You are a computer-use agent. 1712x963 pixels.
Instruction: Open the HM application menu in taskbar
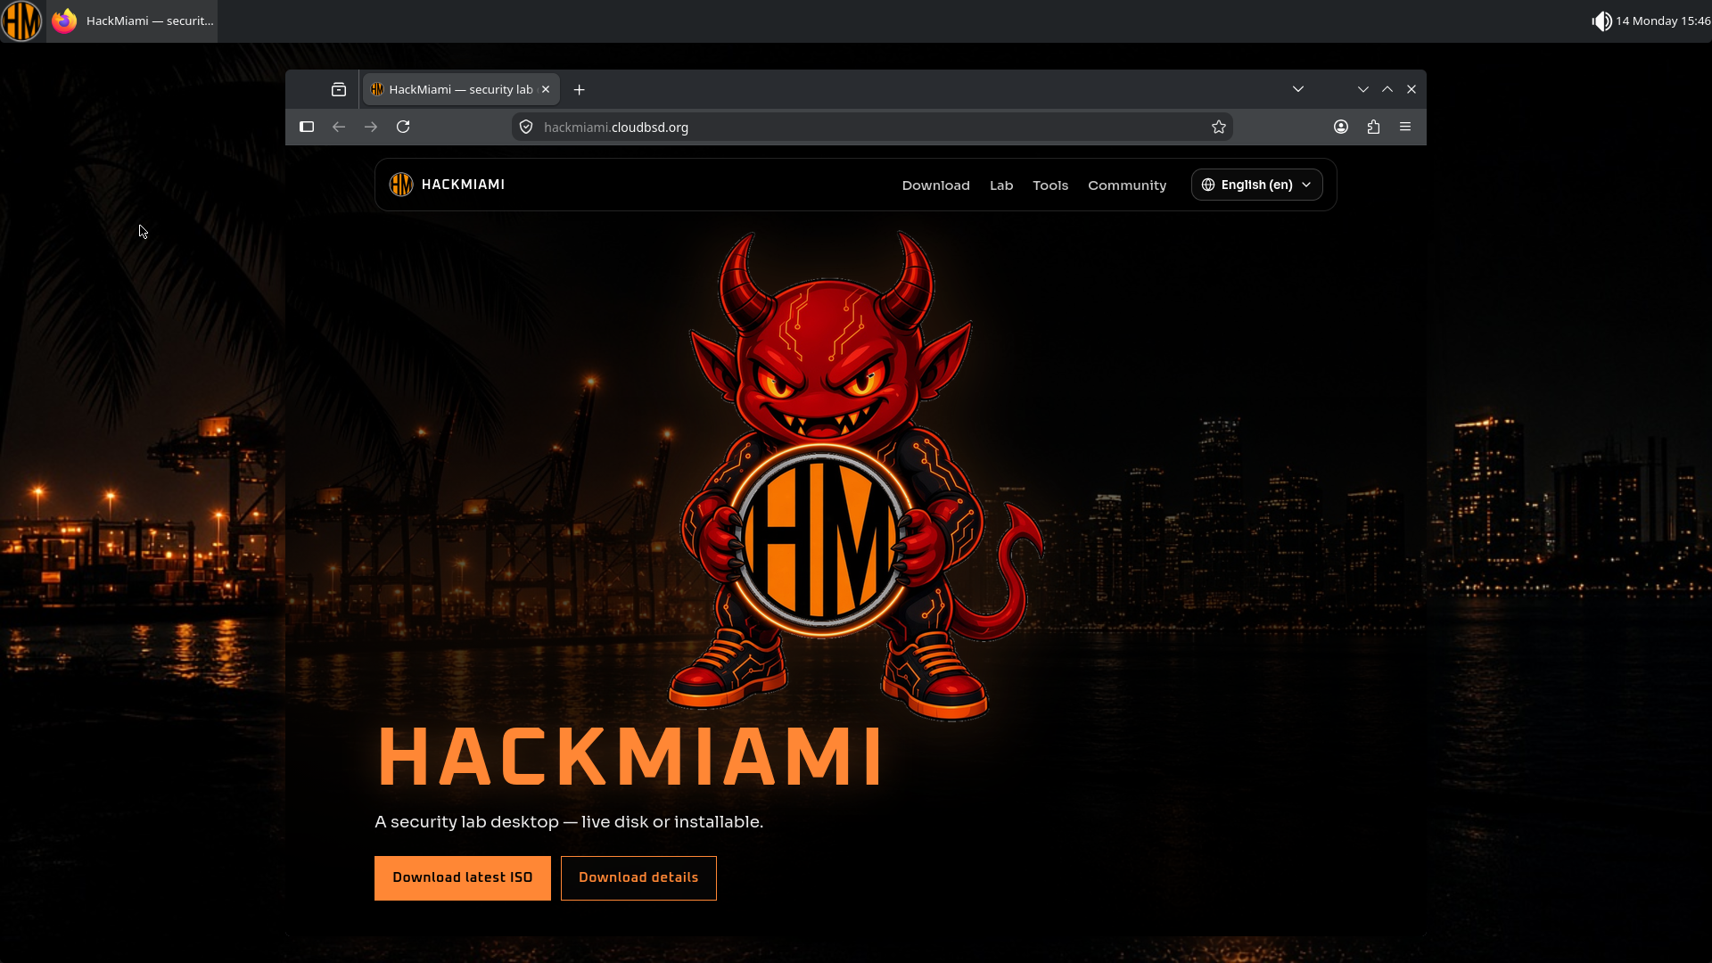[x=21, y=21]
